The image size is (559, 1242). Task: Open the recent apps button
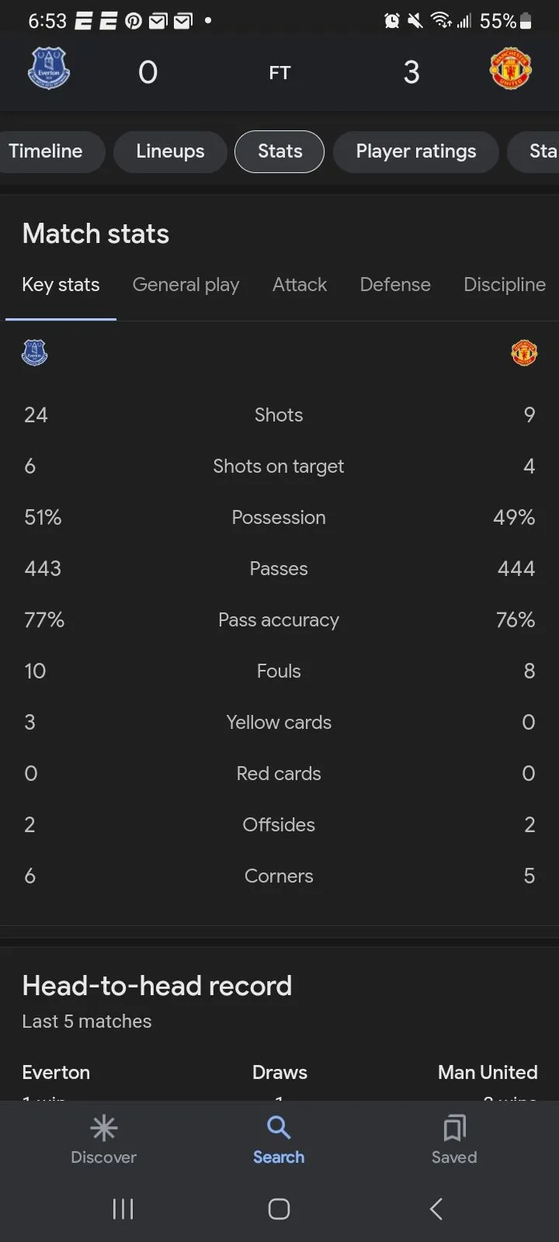pyautogui.click(x=123, y=1209)
